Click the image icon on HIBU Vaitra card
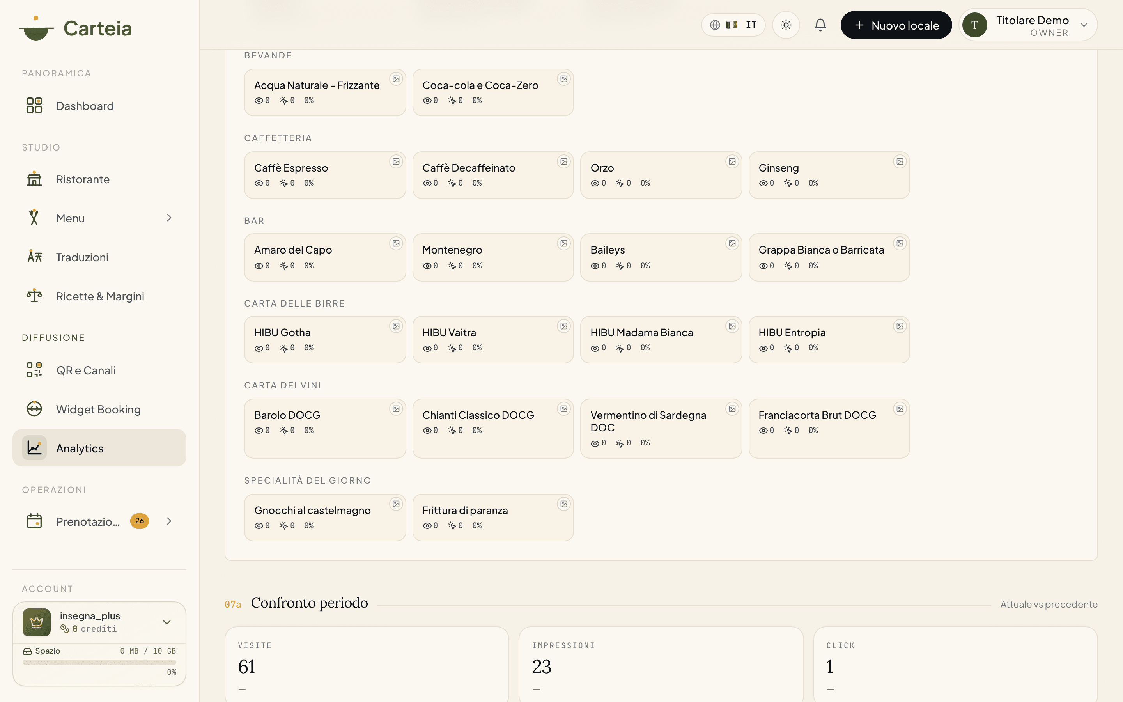This screenshot has width=1123, height=702. coord(564,326)
